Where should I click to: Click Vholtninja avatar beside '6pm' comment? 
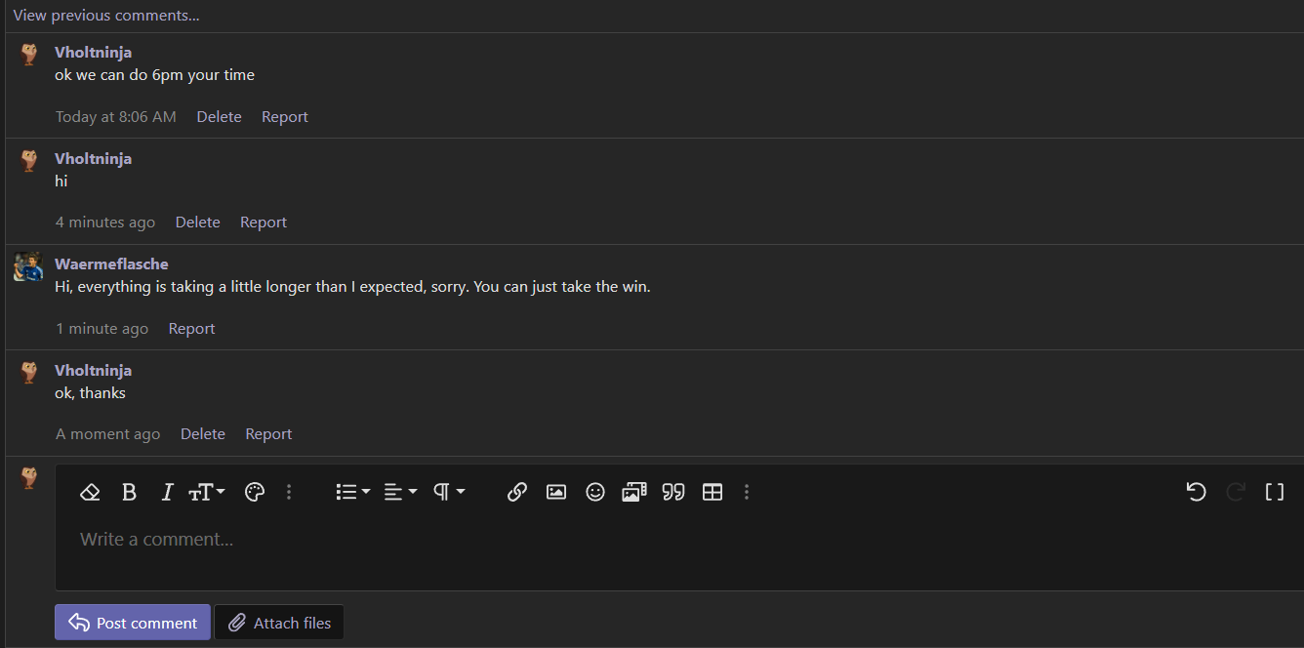point(29,55)
